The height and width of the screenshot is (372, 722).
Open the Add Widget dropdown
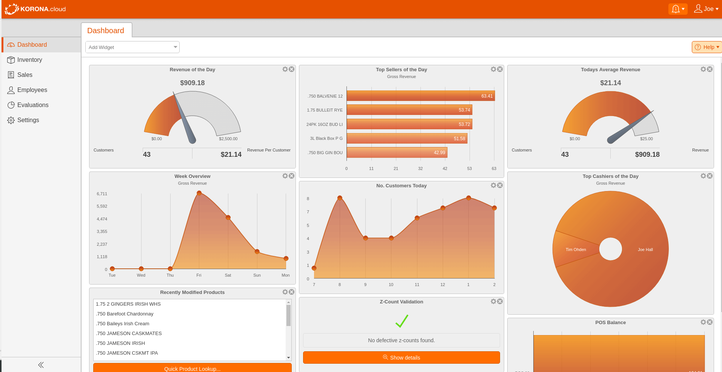pos(132,47)
